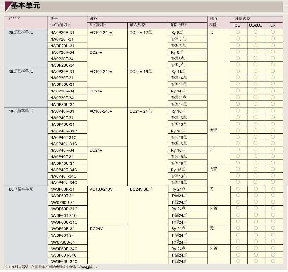Click the LR circle for NW0P40U-34C

tap(273, 182)
